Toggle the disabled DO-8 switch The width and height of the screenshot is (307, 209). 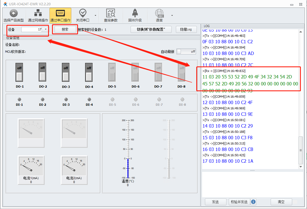click(x=182, y=72)
